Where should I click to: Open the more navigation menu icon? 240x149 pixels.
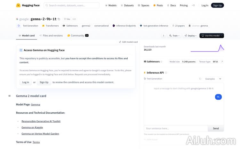pyautogui.click(x=193, y=5)
